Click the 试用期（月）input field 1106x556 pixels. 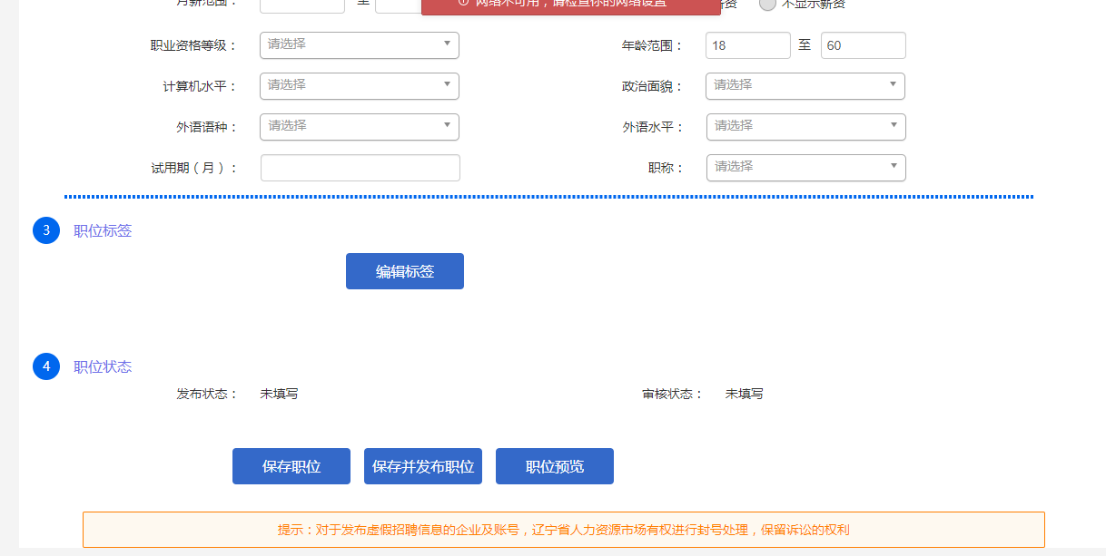click(360, 168)
